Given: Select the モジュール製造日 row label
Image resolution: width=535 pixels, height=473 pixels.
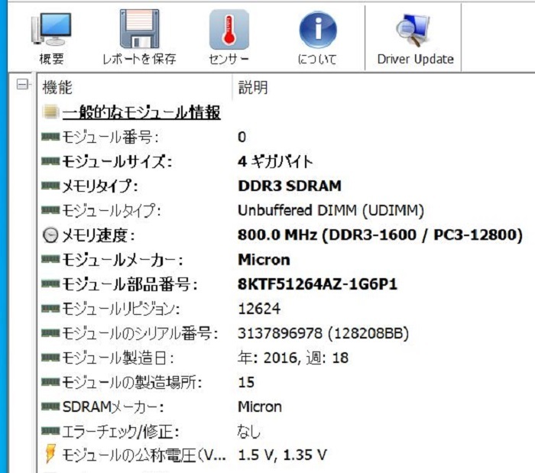Looking at the screenshot, I should click(x=118, y=358).
